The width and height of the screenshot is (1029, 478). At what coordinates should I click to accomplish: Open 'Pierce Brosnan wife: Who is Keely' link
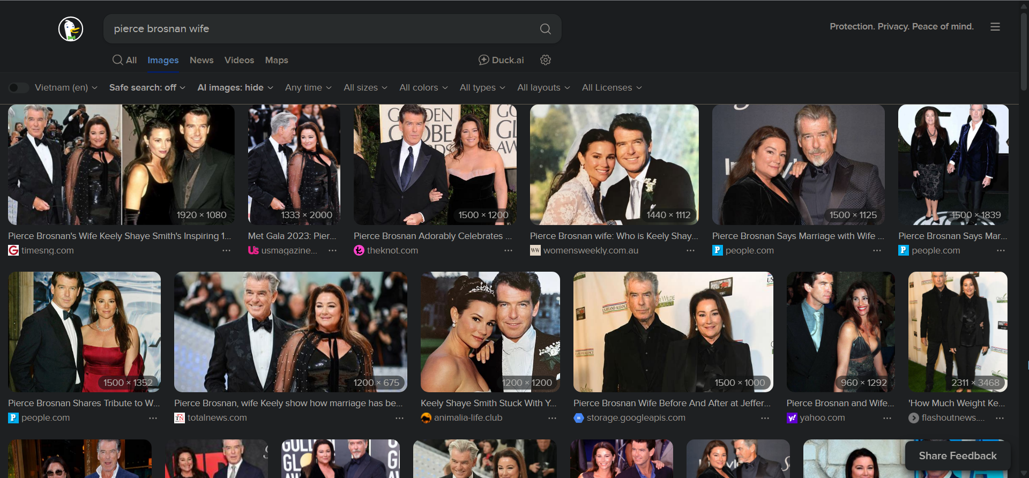pyautogui.click(x=614, y=236)
